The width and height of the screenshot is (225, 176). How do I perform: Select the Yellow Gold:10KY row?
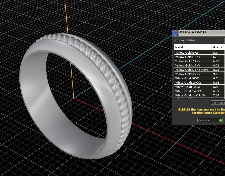[x=199, y=57]
